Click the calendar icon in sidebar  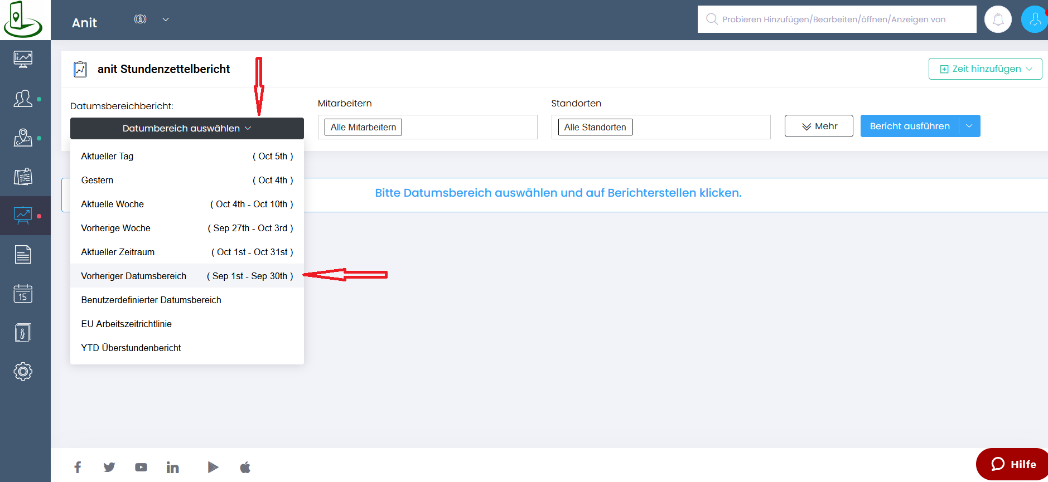(x=23, y=294)
